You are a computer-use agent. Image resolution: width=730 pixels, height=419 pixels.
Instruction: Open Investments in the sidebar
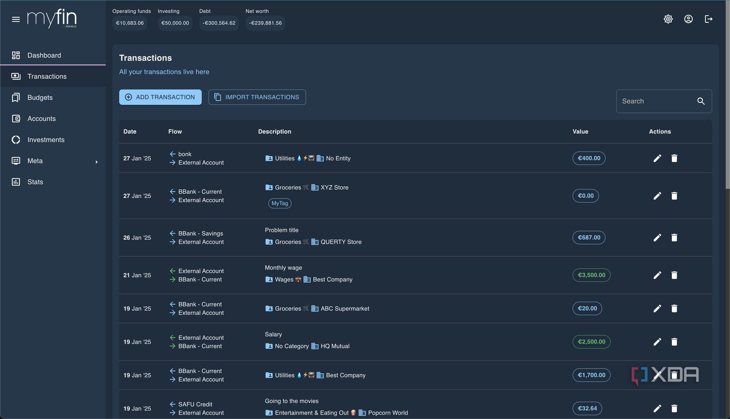point(53,140)
